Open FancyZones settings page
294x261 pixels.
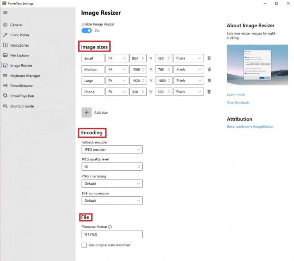tap(19, 45)
